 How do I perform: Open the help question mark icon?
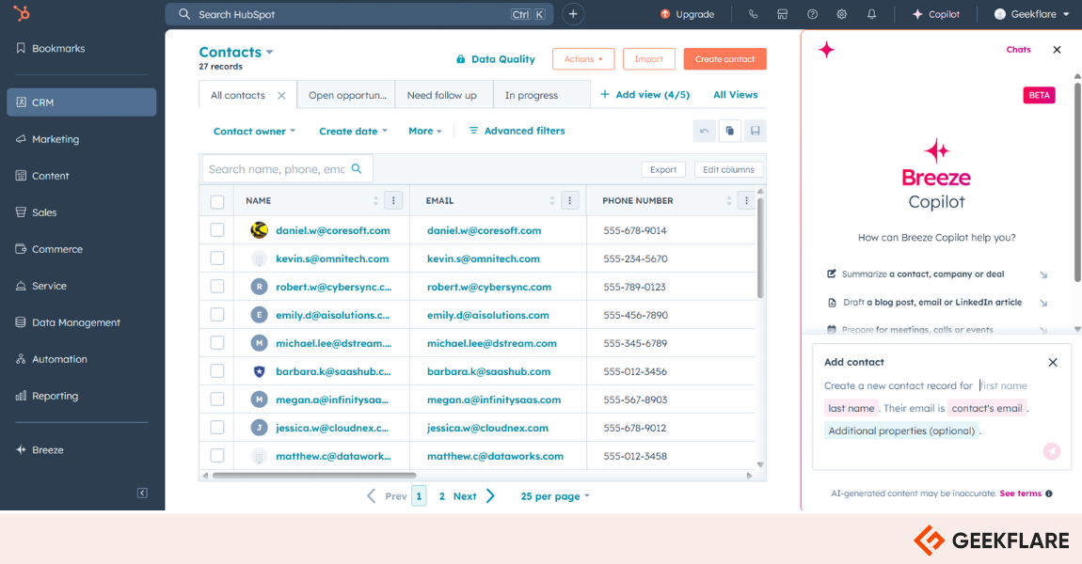tap(812, 14)
